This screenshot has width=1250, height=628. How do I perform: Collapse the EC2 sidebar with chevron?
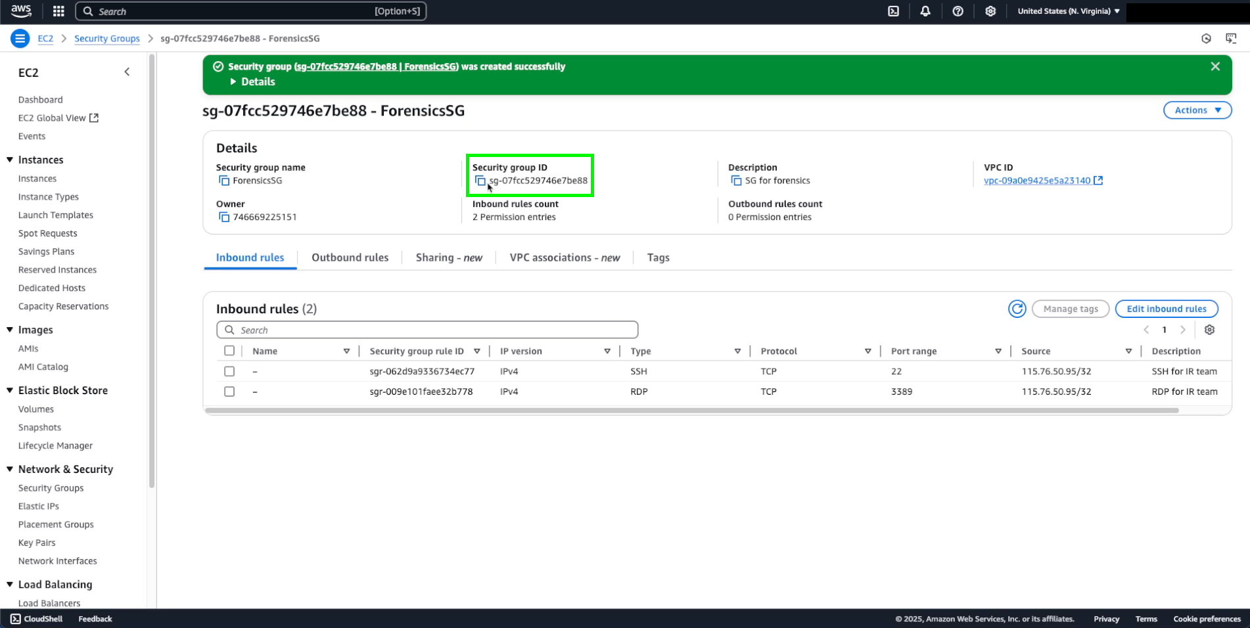127,72
